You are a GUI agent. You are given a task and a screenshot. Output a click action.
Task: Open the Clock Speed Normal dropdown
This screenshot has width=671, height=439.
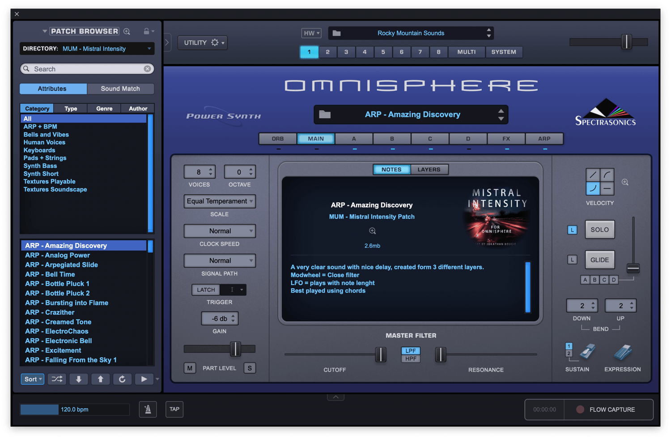click(220, 231)
